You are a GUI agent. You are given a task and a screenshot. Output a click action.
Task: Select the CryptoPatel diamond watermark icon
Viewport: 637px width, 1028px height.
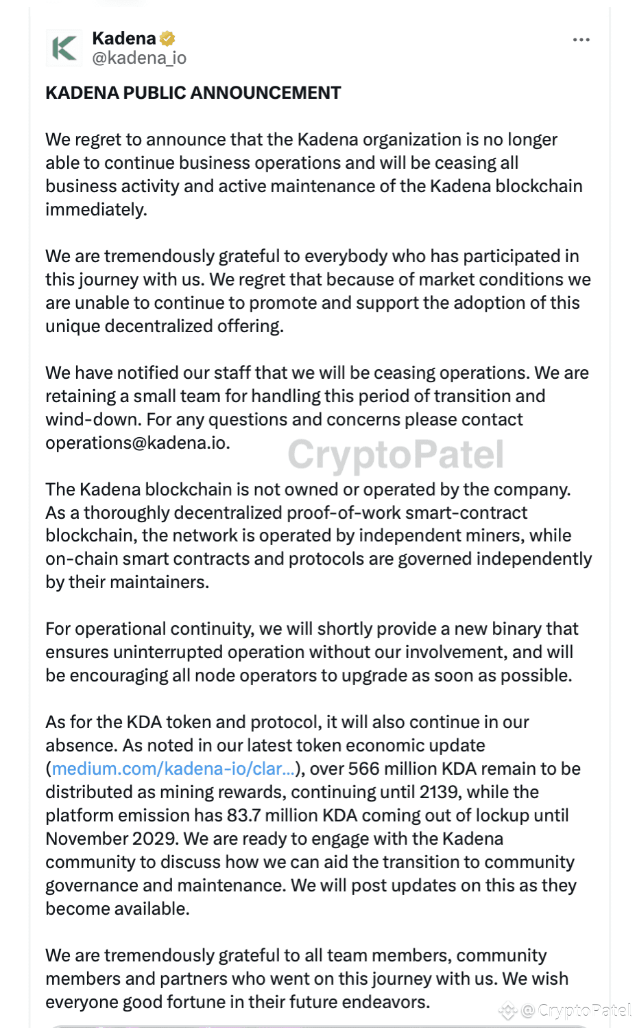[x=509, y=1011]
